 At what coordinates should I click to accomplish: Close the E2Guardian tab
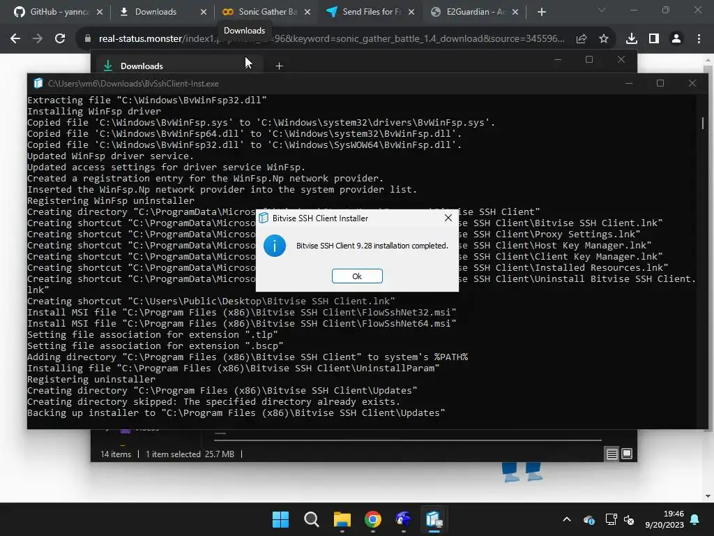515,12
